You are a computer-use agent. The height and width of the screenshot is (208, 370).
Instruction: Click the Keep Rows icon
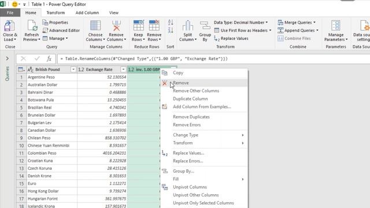139,26
